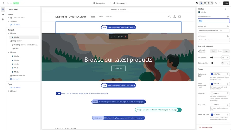Select the Heading block in Image banner

(25, 45)
